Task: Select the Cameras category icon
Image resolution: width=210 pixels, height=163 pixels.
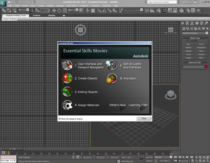Action: click(196, 29)
